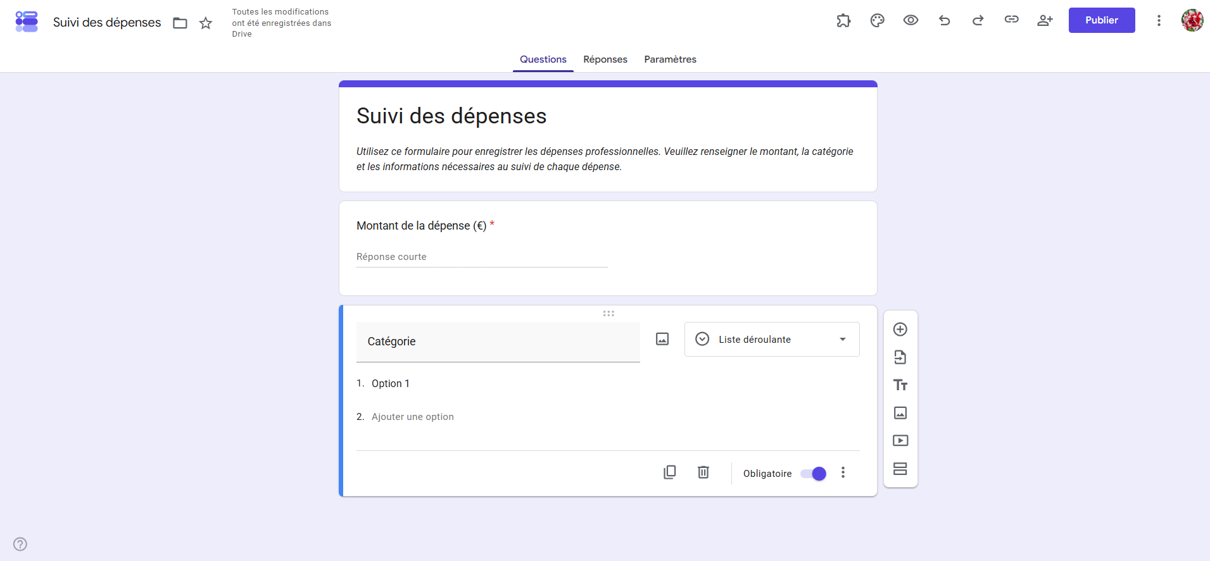Add an image from side toolbar

(x=900, y=413)
